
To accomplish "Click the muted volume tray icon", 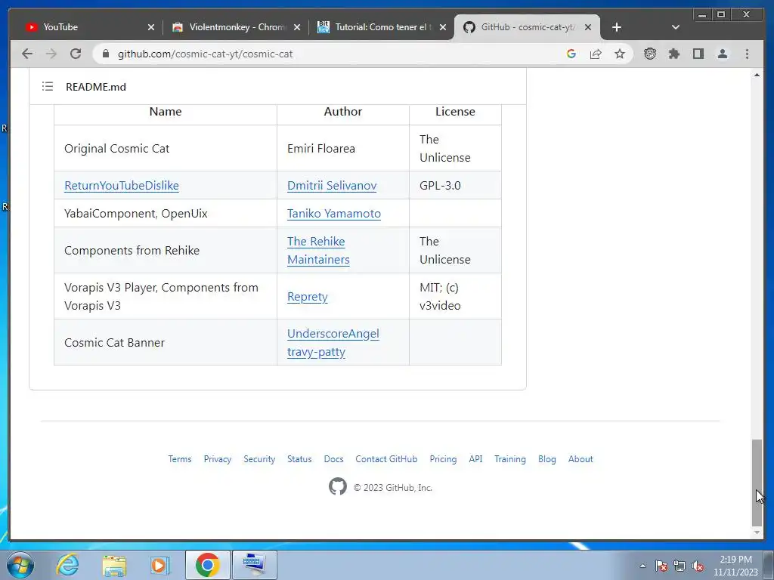I will (698, 566).
